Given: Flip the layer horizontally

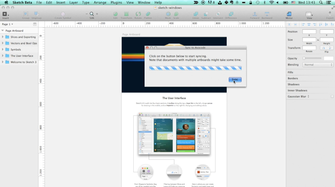Looking at the screenshot, I should coord(323,48).
